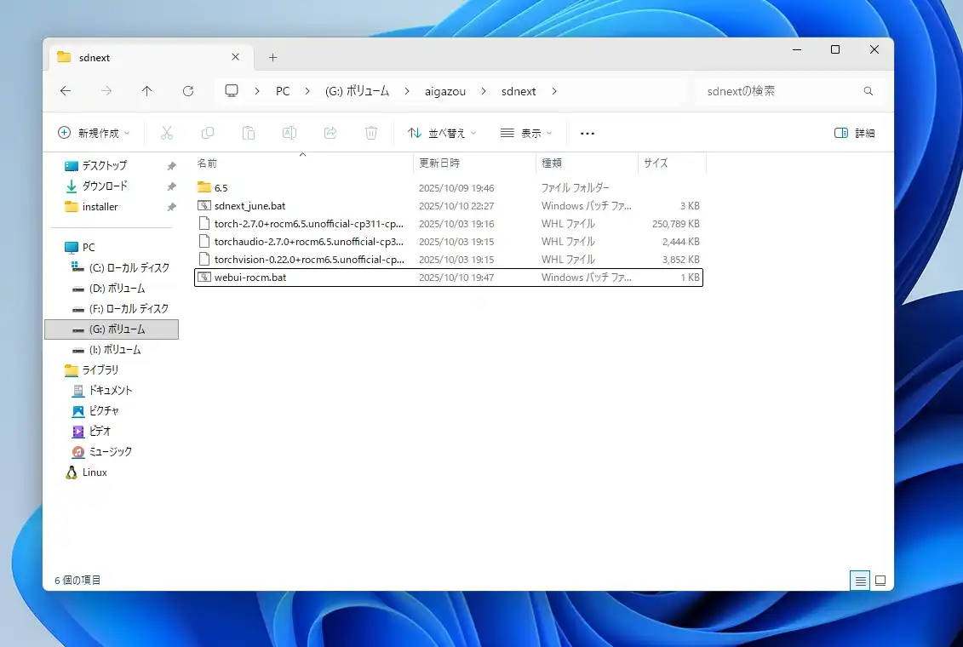Toggle the 詳細 details pane
963x647 pixels.
pyautogui.click(x=855, y=133)
